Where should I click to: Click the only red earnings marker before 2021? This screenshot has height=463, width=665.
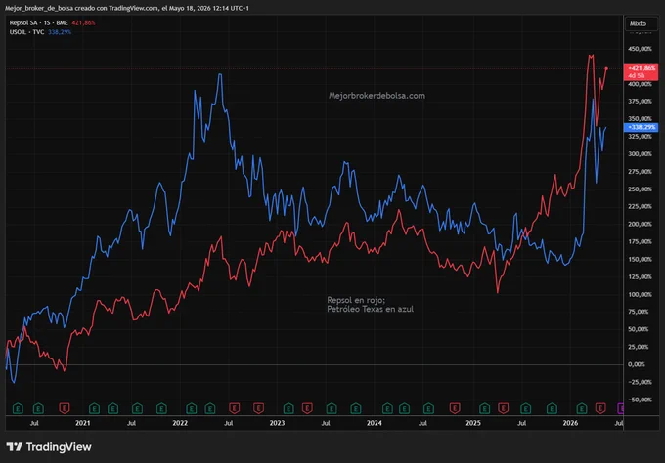point(64,408)
